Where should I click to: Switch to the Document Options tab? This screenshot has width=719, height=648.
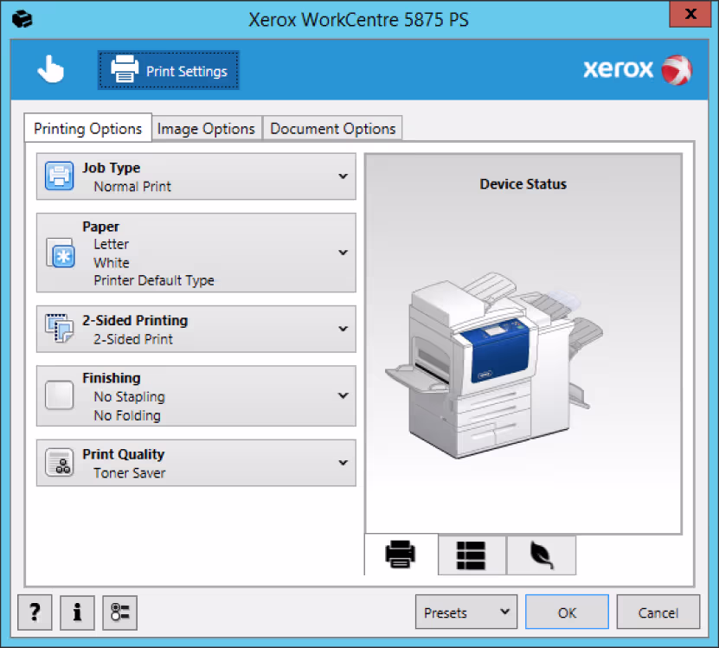coord(333,128)
